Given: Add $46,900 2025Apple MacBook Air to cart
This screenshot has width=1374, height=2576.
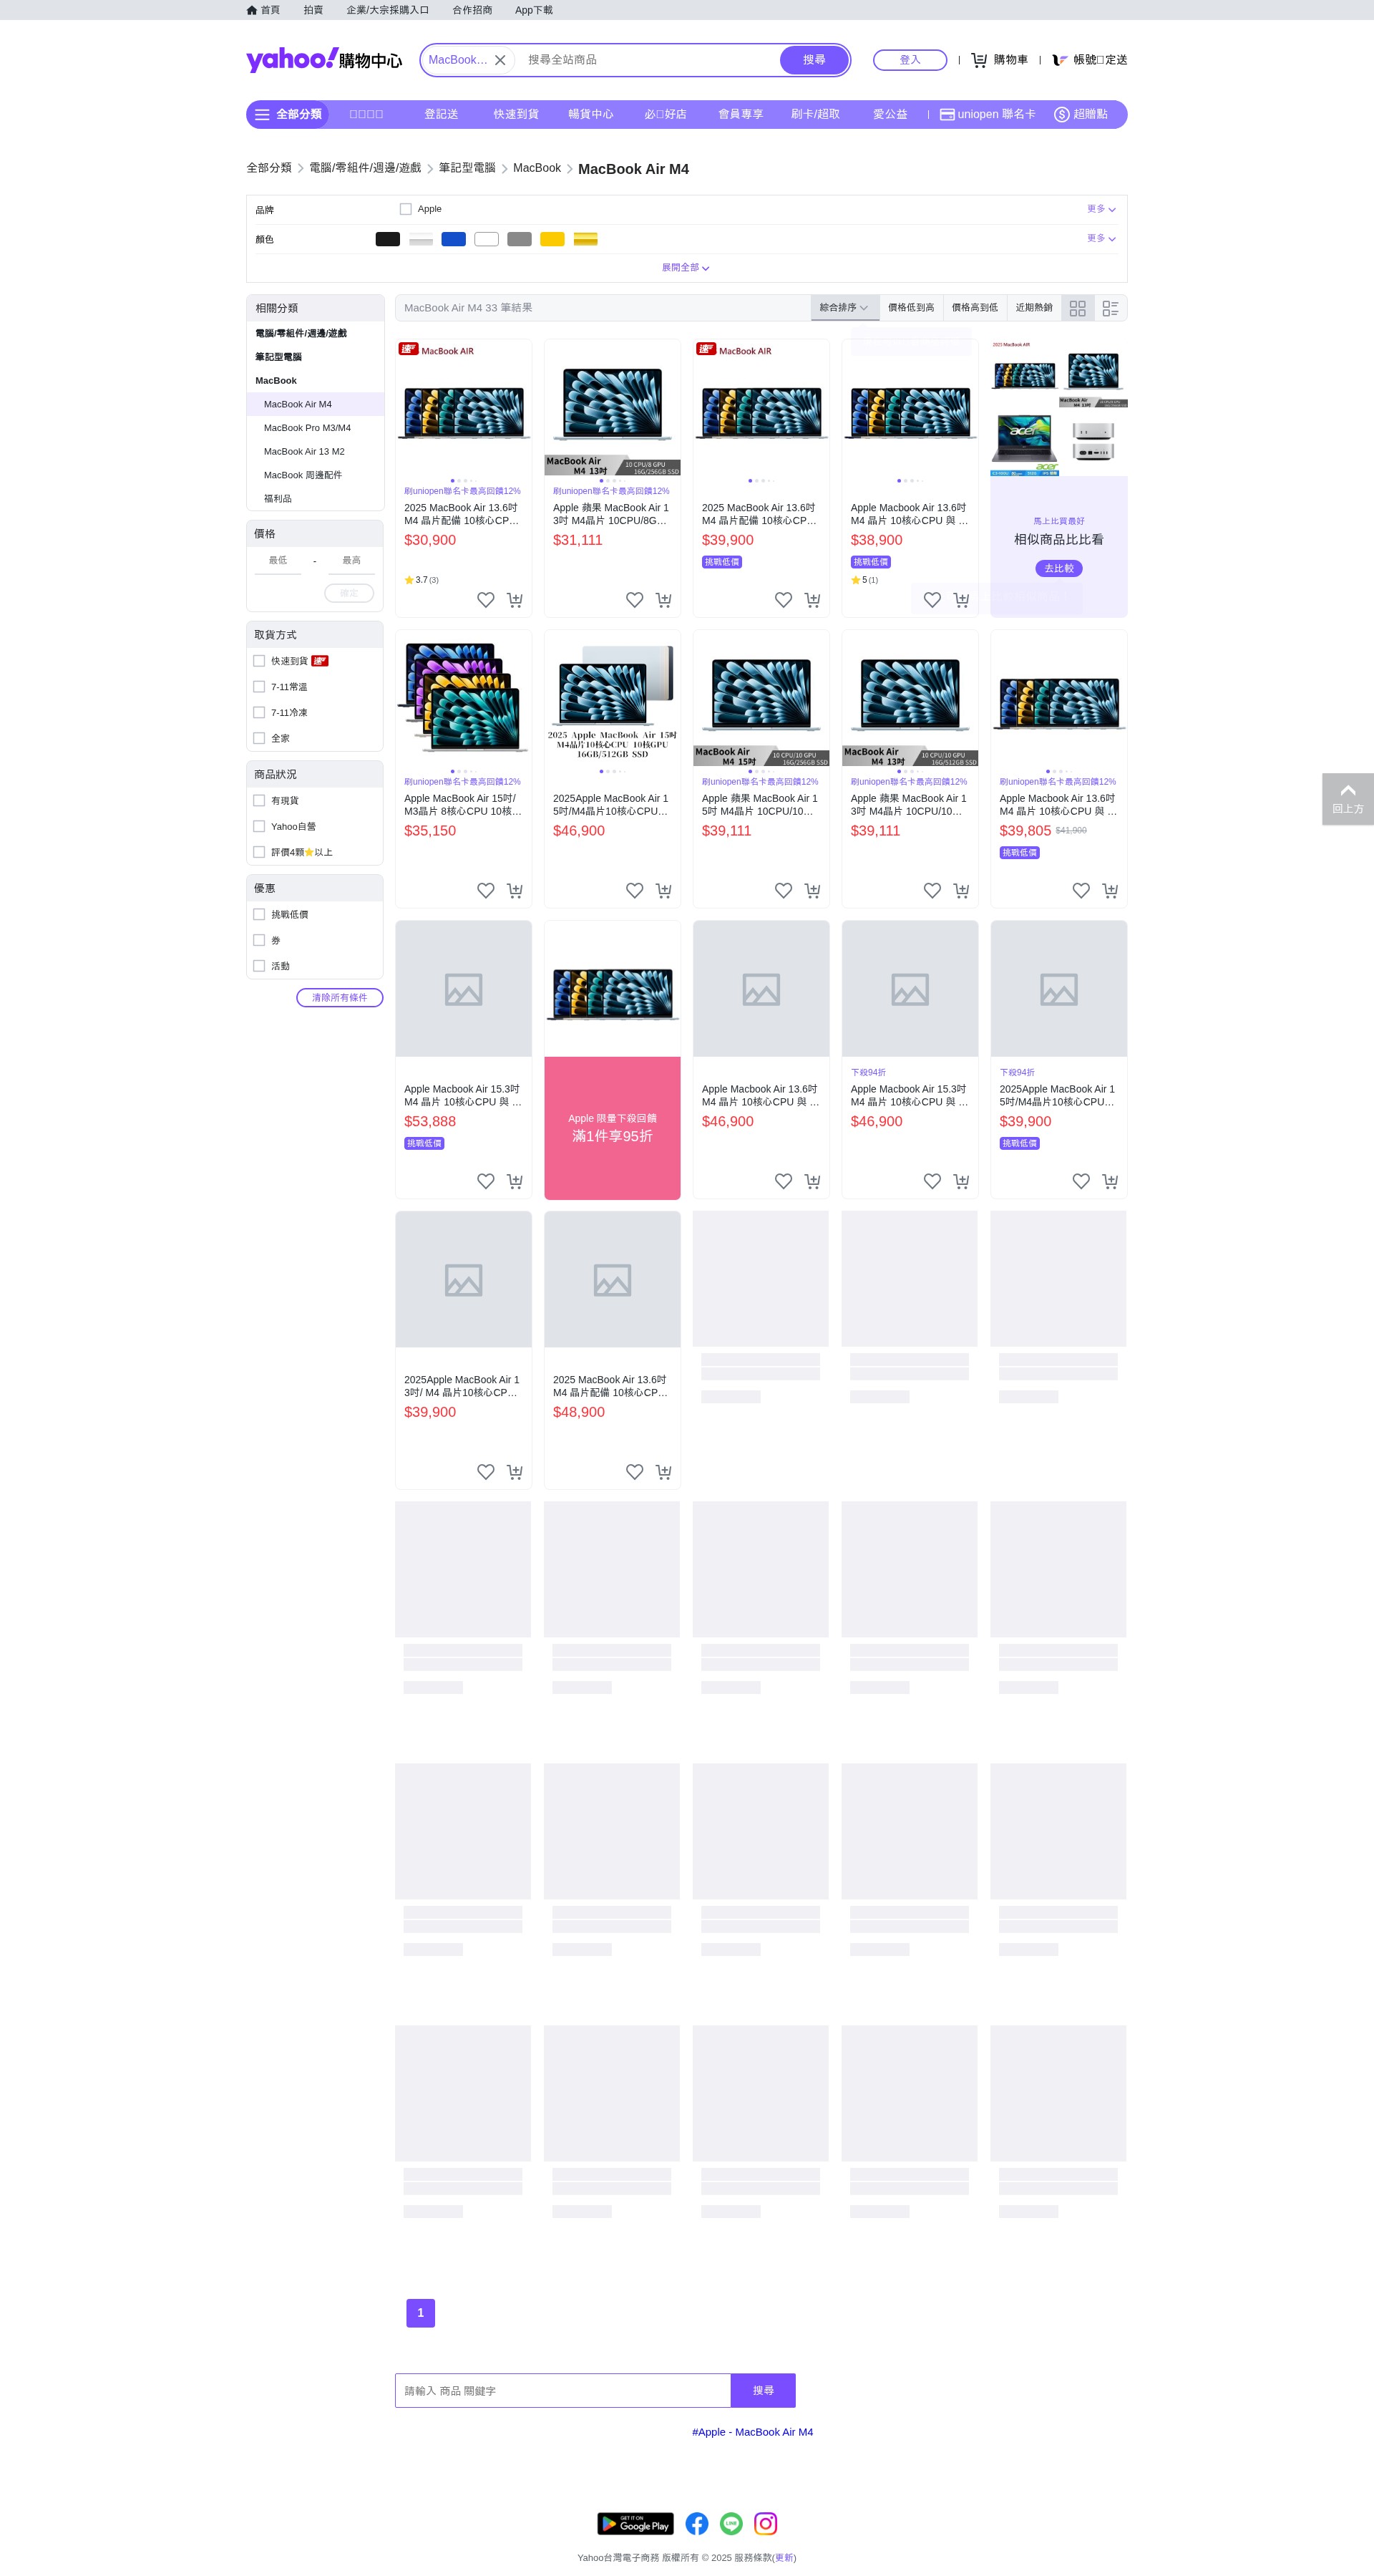Looking at the screenshot, I should (x=663, y=890).
